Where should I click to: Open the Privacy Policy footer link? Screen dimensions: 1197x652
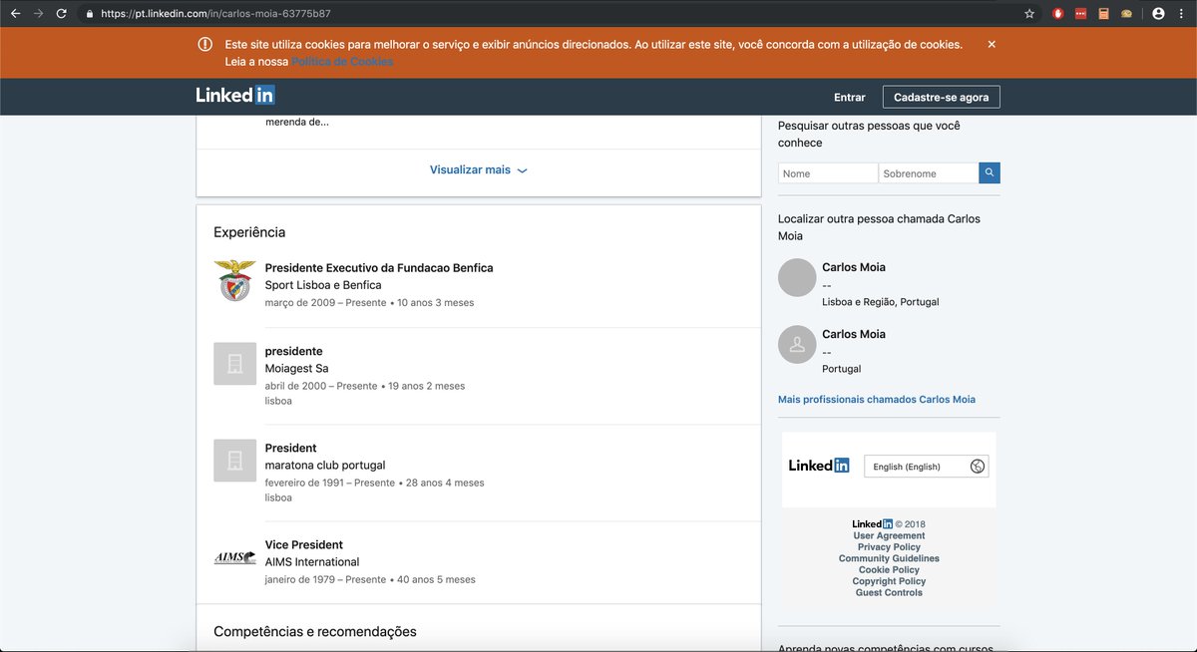tap(889, 547)
